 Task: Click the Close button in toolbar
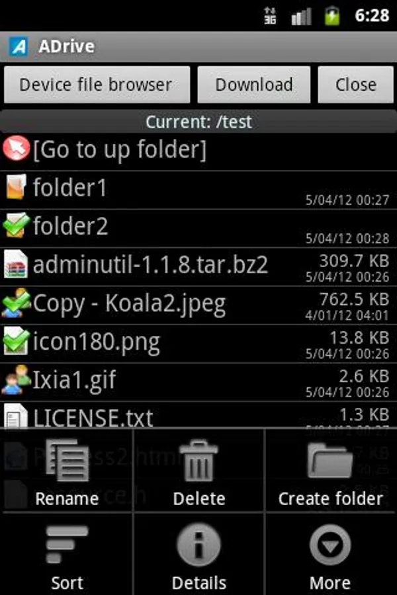[x=355, y=85]
